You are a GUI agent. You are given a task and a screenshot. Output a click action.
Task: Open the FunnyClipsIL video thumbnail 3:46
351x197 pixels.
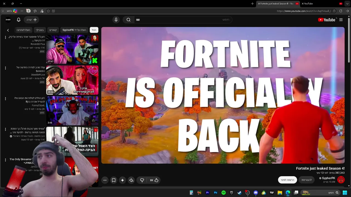click(x=72, y=111)
